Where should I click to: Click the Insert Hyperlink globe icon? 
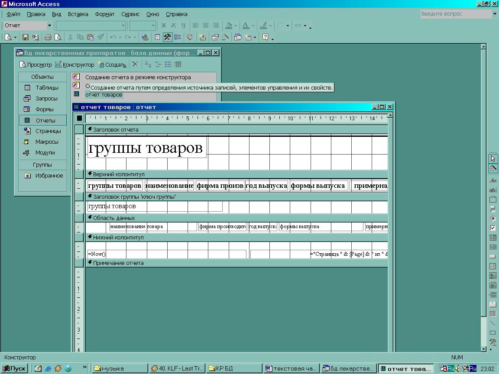pos(145,37)
